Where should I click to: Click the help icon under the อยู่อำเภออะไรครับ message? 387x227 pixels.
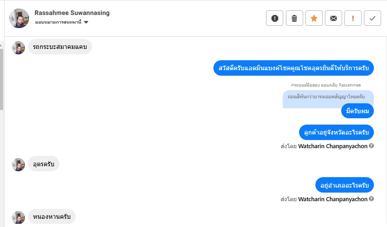tap(371, 198)
